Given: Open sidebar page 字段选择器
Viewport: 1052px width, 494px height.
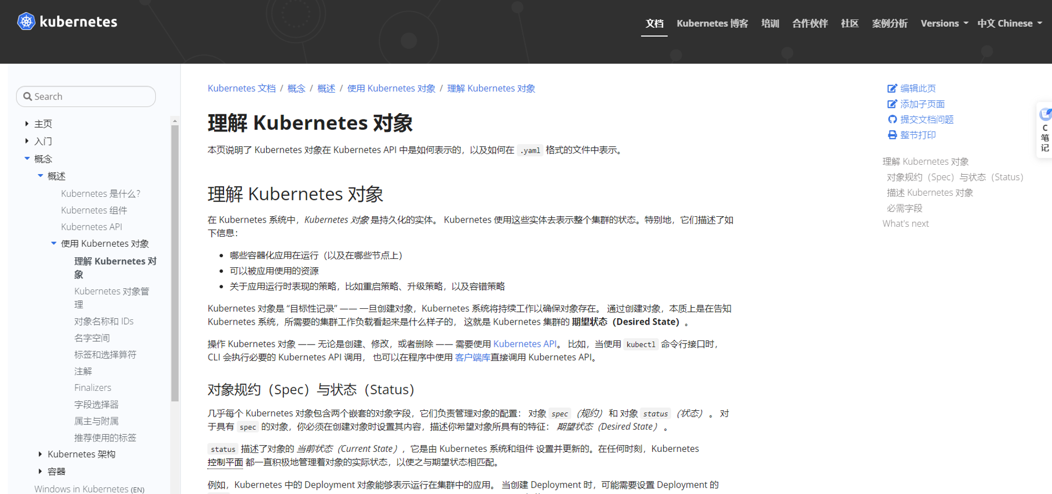Looking at the screenshot, I should (x=96, y=405).
